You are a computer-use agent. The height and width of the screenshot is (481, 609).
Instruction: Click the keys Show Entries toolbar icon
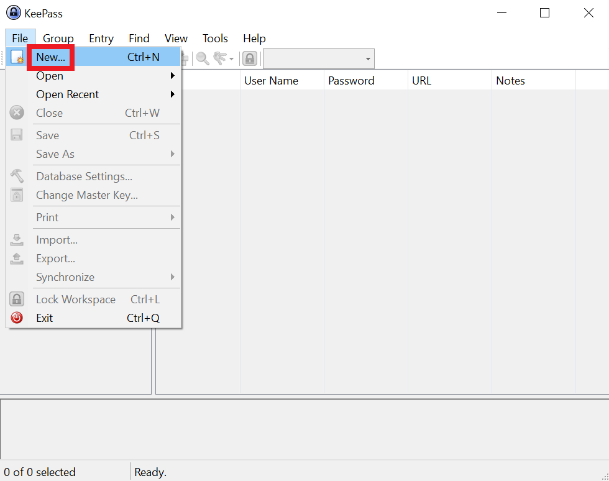click(219, 58)
